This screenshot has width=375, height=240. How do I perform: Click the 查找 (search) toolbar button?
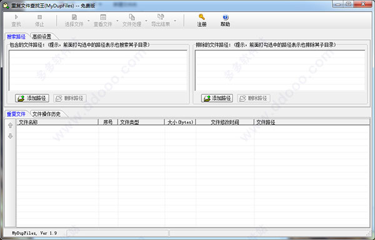[16, 21]
